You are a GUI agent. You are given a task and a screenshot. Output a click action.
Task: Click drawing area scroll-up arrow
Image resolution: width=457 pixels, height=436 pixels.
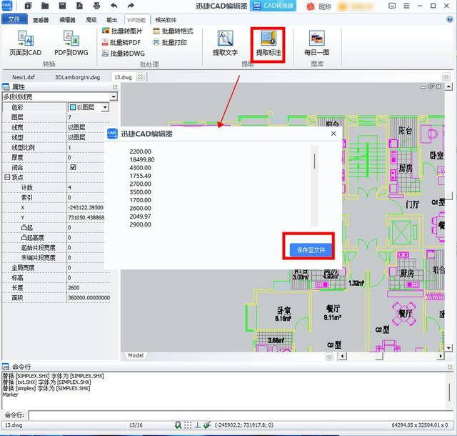click(448, 86)
